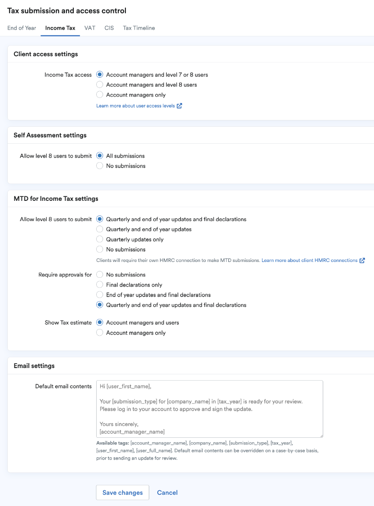Set Show Tax estimate to Account managers only
374x506 pixels.
100,333
